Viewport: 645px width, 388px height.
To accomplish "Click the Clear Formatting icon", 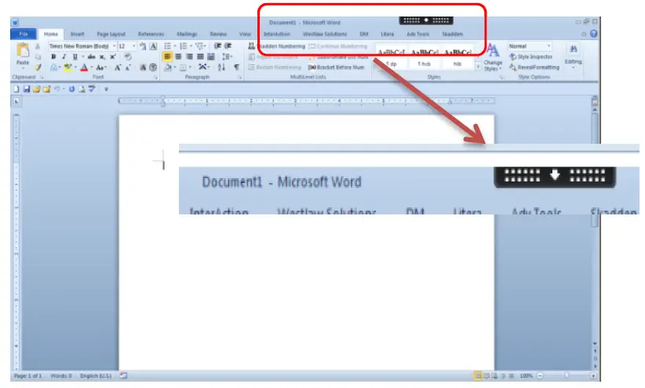I will 128,57.
